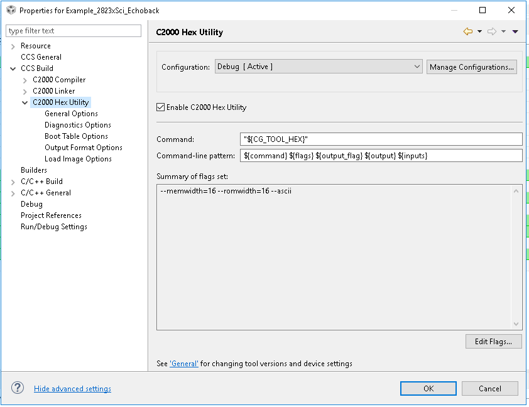Click Hide advanced settings link
The height and width of the screenshot is (407, 529).
click(x=72, y=388)
